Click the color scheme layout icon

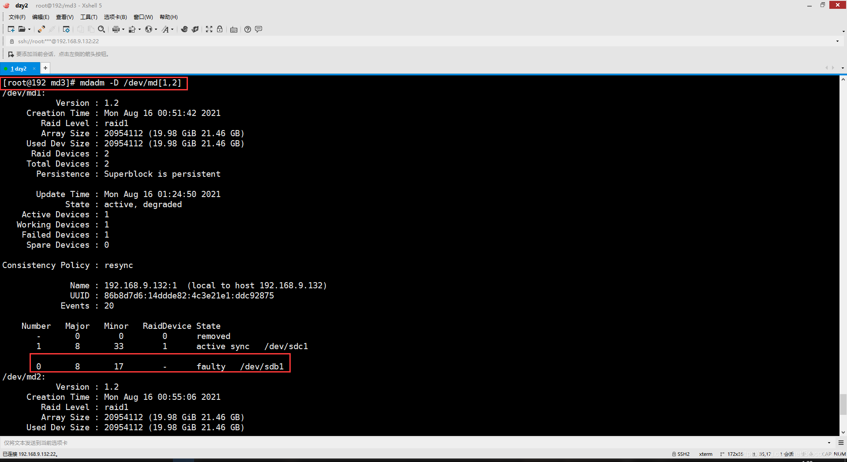[x=131, y=29]
